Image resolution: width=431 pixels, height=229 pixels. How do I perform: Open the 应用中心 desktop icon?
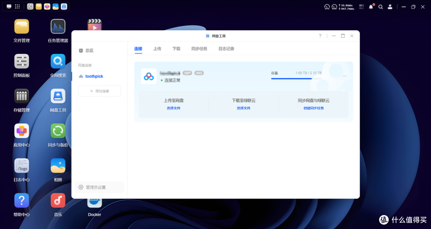click(x=22, y=131)
